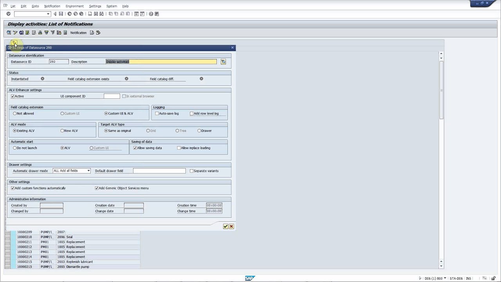Click the Create New Session icon
Screen dimensions: 501x282
point(136,14)
